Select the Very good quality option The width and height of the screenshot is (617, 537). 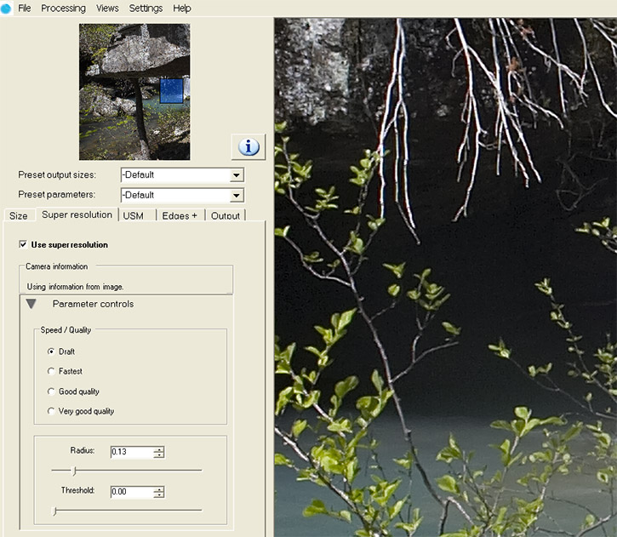pyautogui.click(x=51, y=411)
